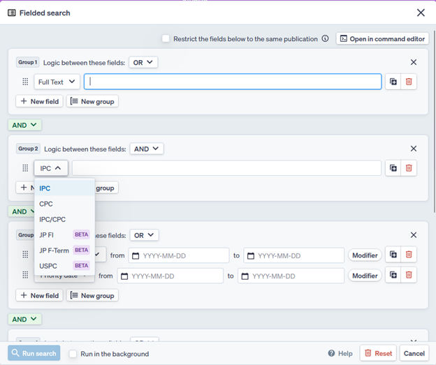Click the Full Text search input field

click(x=233, y=82)
